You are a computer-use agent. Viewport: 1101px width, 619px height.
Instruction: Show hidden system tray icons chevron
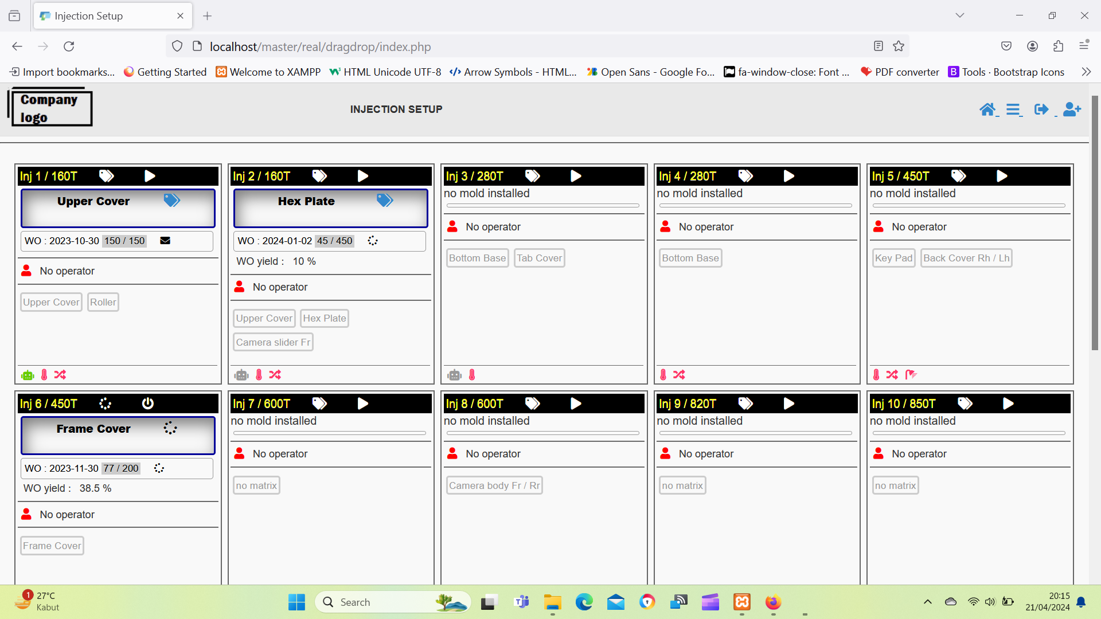(x=927, y=602)
